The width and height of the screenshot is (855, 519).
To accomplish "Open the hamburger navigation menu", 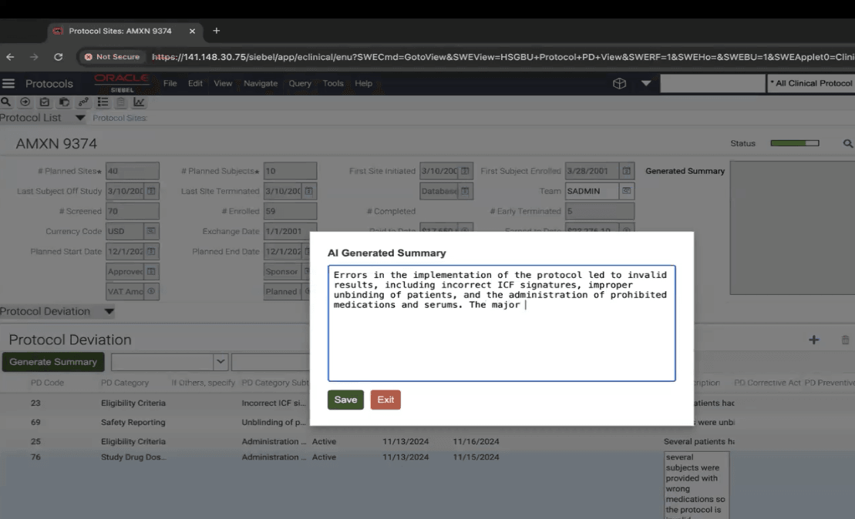I will (x=8, y=83).
